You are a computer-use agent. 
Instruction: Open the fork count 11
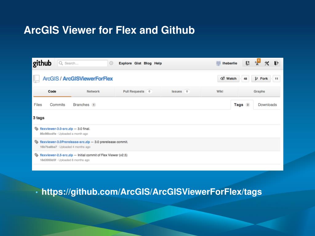277,79
